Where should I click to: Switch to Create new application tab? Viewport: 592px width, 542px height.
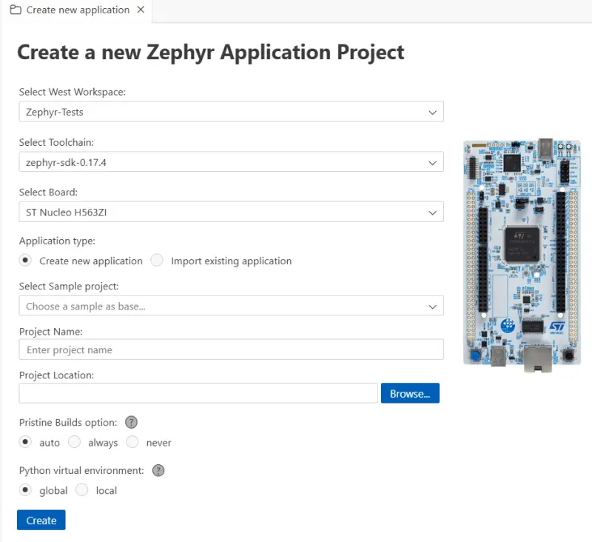point(77,10)
